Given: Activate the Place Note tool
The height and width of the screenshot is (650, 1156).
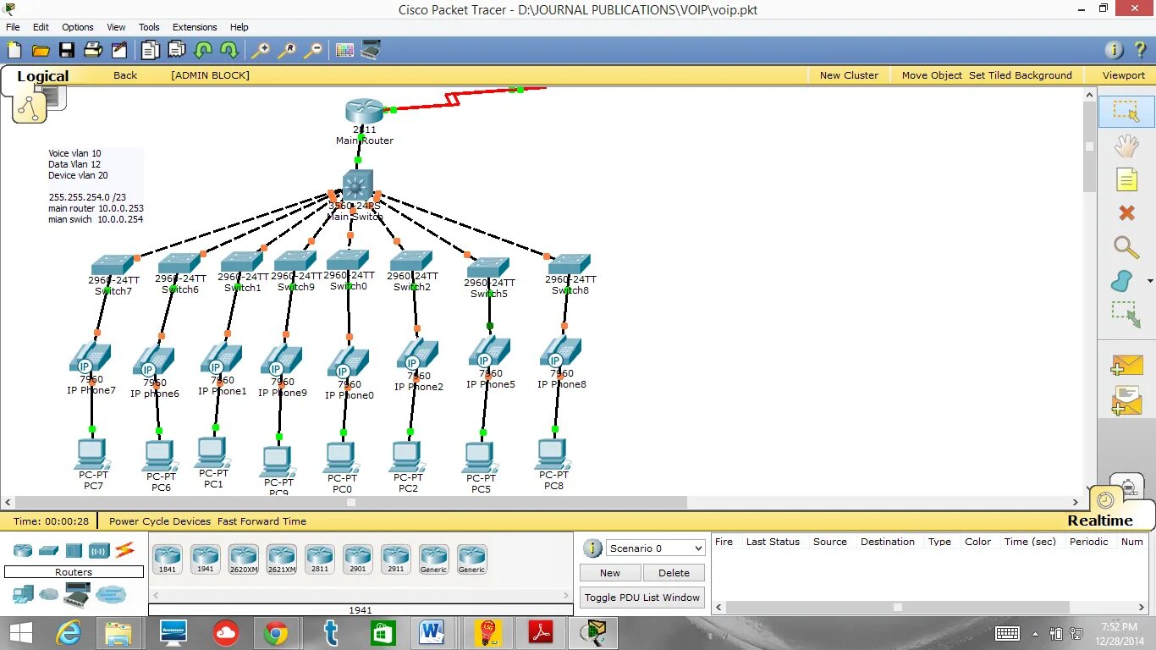Looking at the screenshot, I should click(1126, 179).
